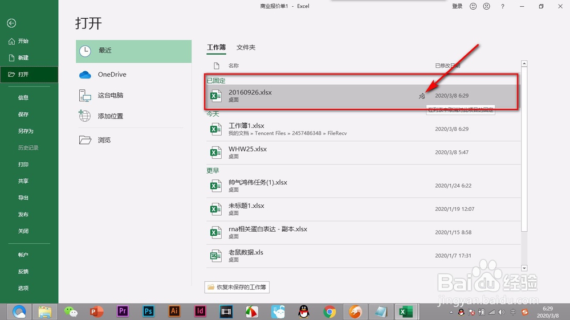Open 反馈 in the sidebar
The height and width of the screenshot is (320, 570).
coord(23,272)
